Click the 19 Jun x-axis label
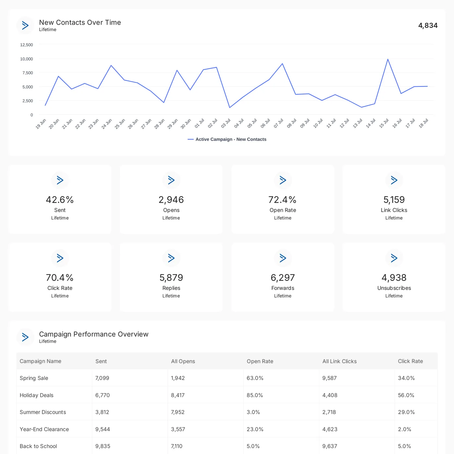This screenshot has width=454, height=454. [x=41, y=124]
